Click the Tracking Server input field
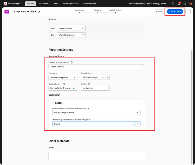Viewport: 195px width, 165px height. point(63,88)
